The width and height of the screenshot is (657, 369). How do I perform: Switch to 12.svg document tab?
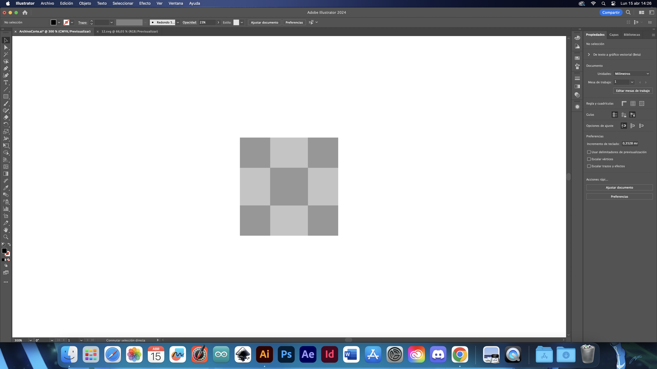129,31
